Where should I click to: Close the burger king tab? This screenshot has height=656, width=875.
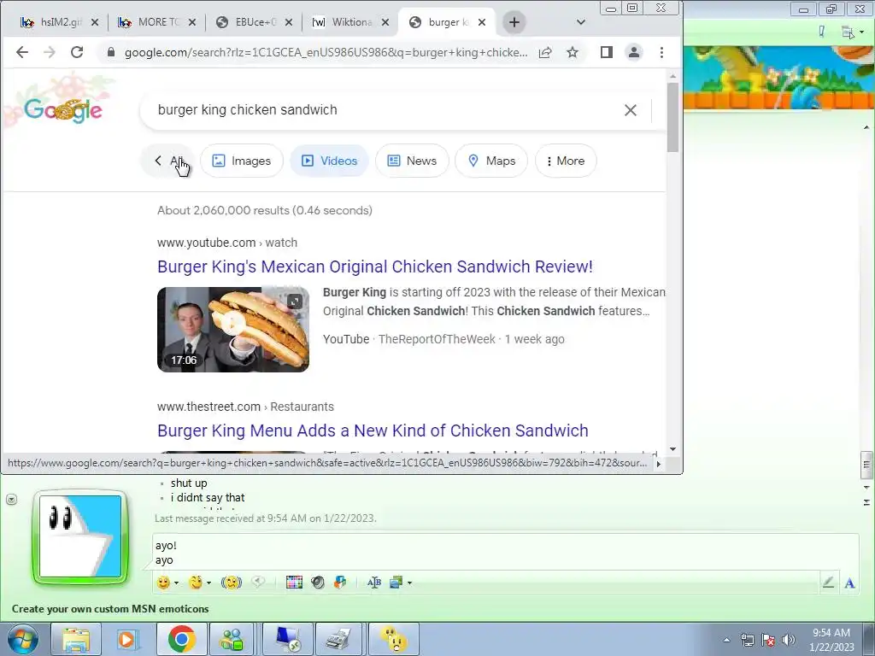482,22
